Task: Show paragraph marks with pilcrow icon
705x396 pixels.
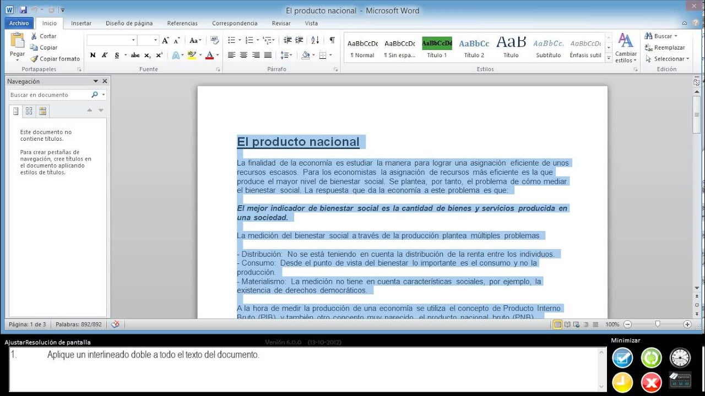Action: tap(332, 40)
